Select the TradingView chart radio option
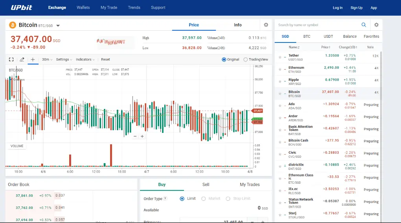This screenshot has width=401, height=223. click(246, 60)
